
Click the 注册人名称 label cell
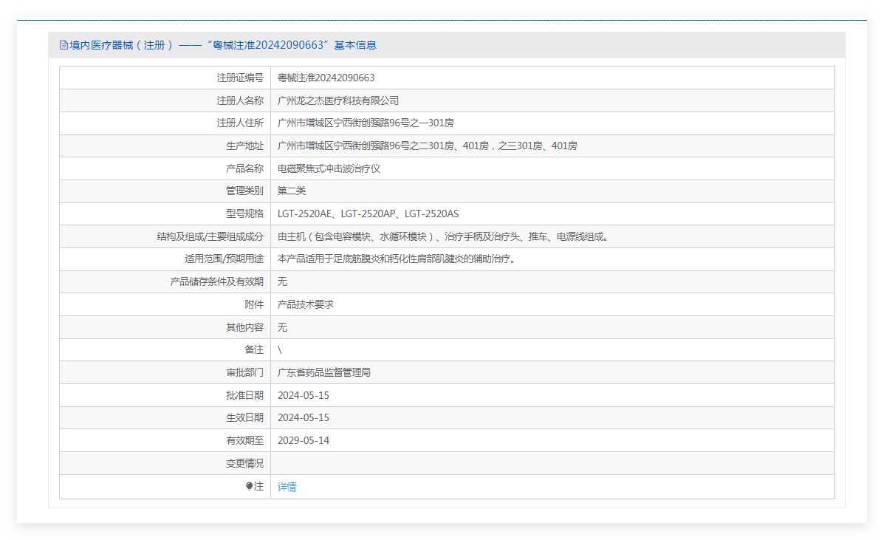(x=165, y=100)
